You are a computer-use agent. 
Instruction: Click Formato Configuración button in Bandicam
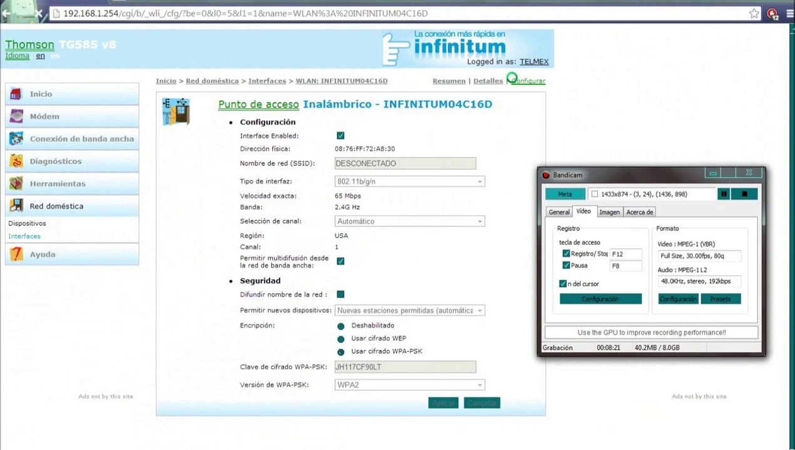pos(678,299)
